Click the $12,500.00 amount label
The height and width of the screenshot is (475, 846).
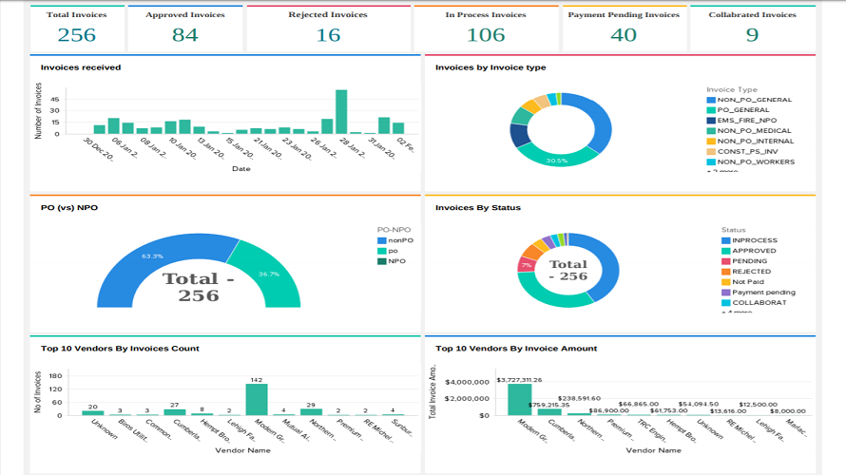point(758,404)
